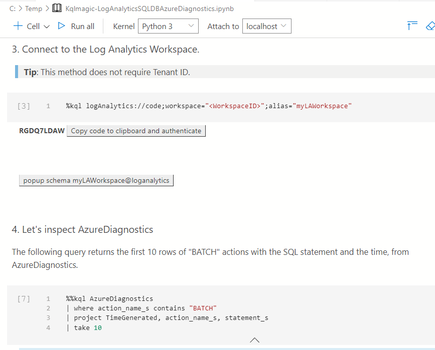Click the notebook book icon in breadcrumb

click(x=57, y=9)
